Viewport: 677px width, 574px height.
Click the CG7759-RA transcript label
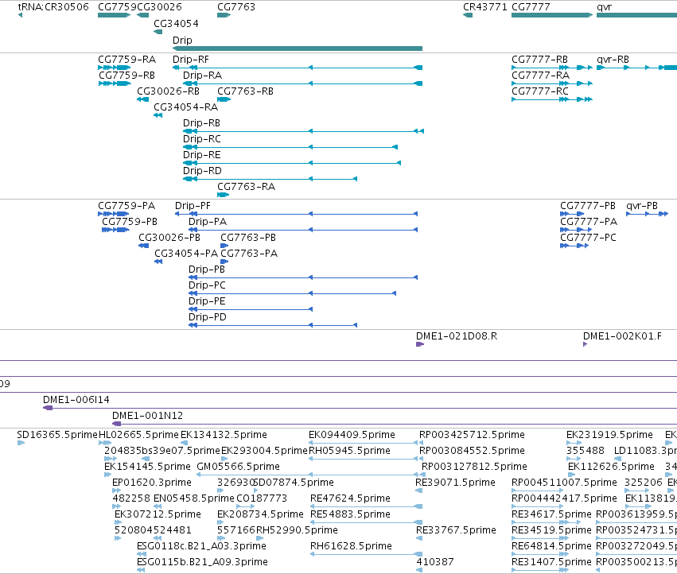pos(127,59)
